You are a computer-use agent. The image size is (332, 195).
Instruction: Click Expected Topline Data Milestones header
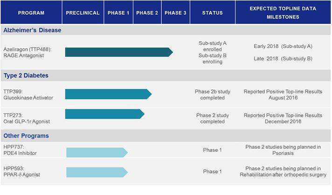point(284,13)
